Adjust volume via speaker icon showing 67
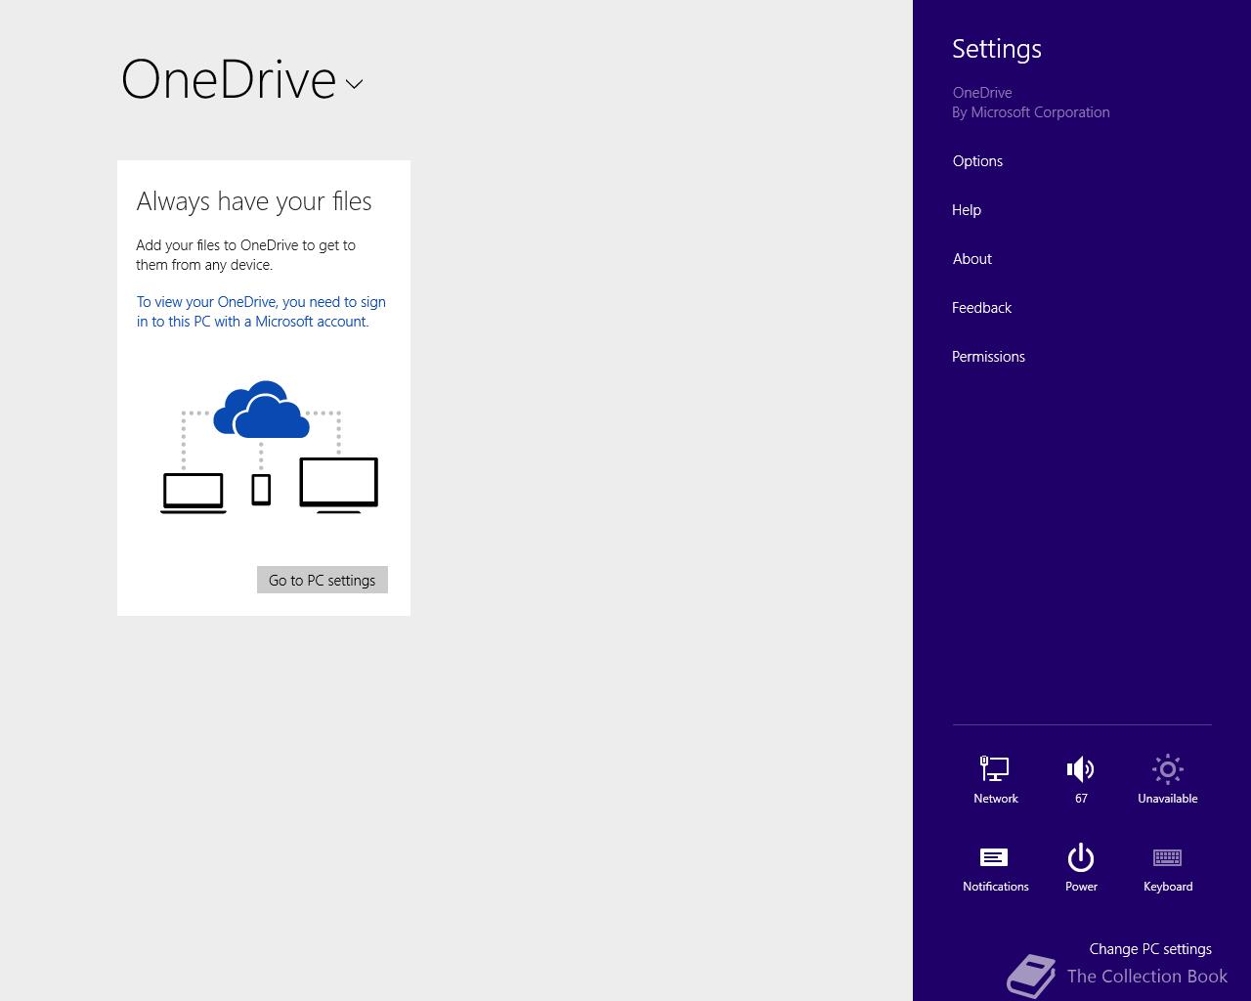 1081,779
